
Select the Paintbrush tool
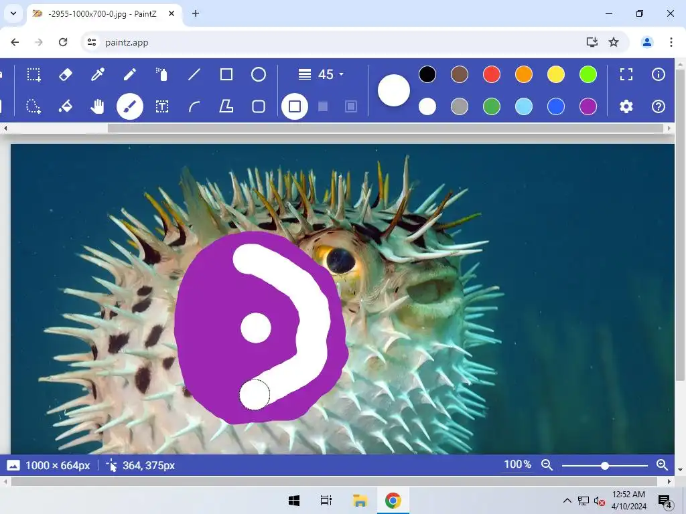click(130, 106)
